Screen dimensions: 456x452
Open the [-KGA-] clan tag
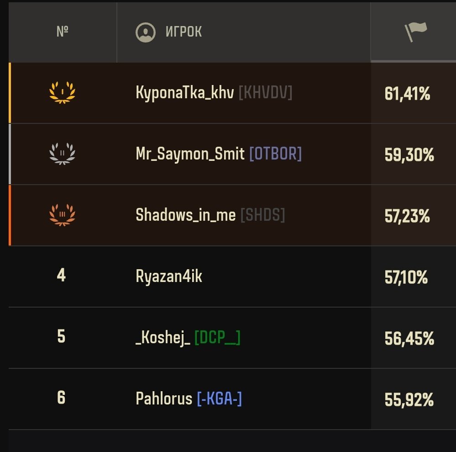(x=219, y=399)
